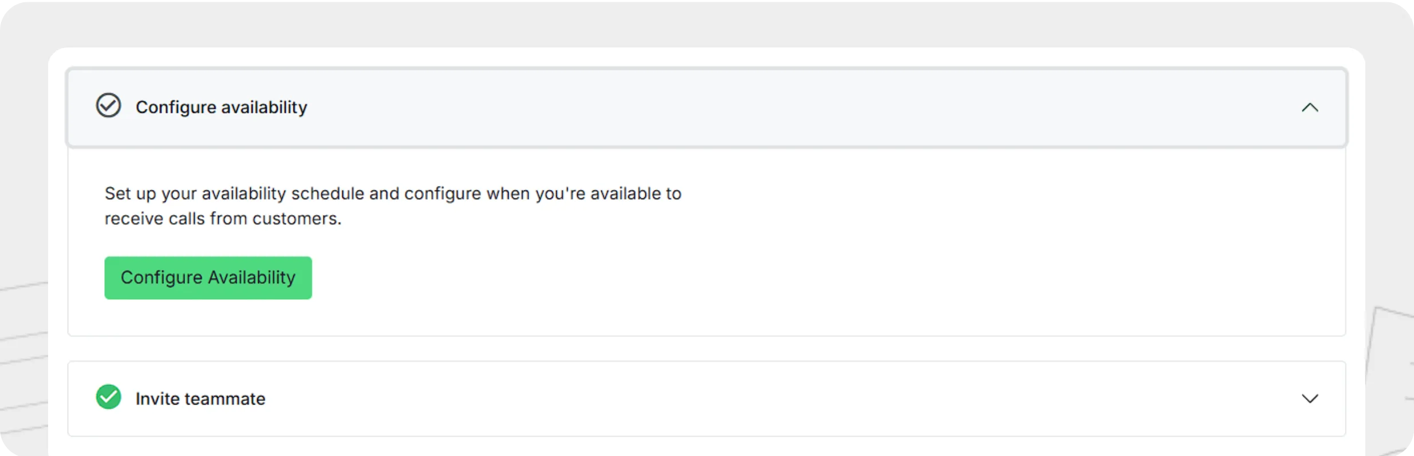
Task: Click the green checkmark beside Invite teammate
Action: pyautogui.click(x=108, y=396)
